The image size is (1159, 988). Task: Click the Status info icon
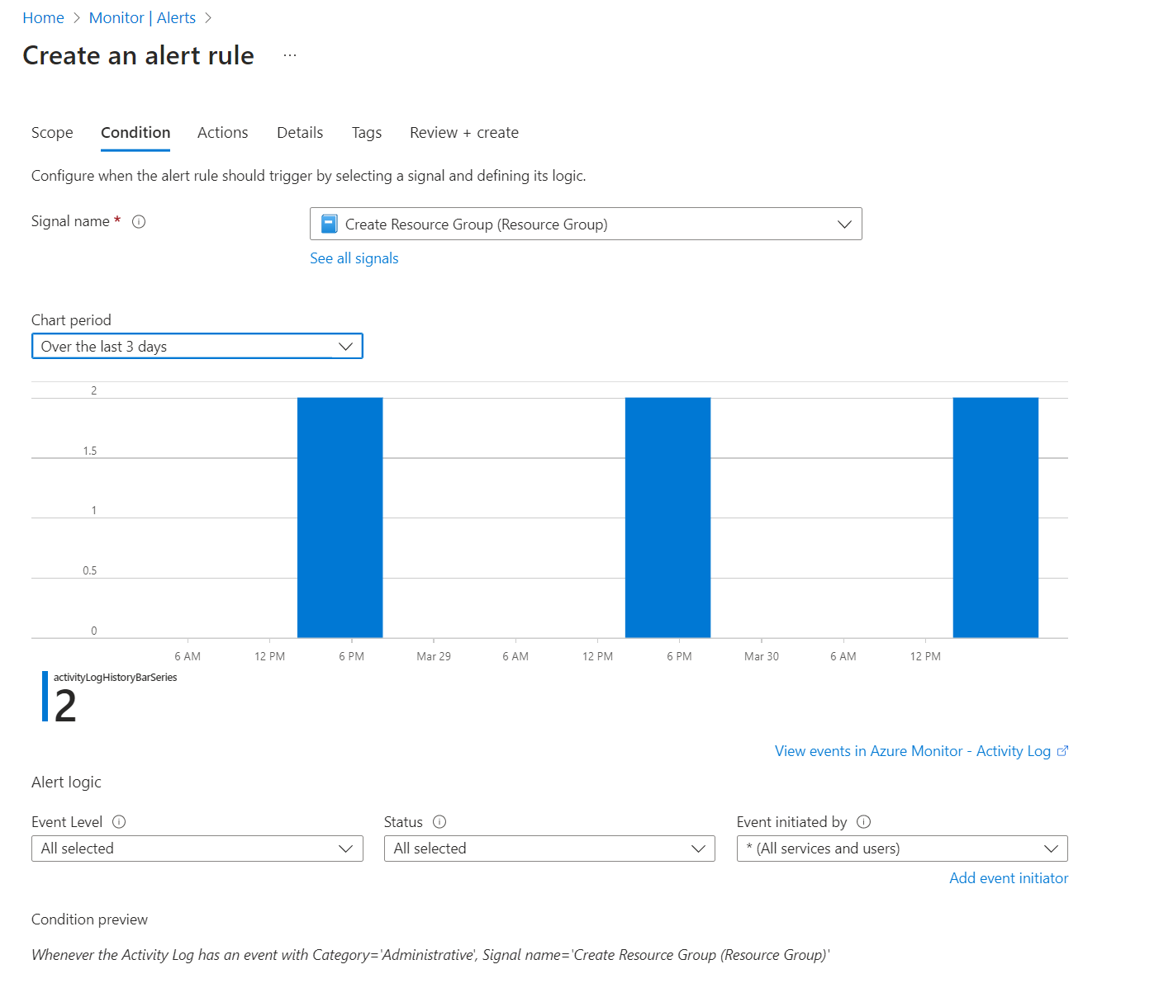point(439,821)
